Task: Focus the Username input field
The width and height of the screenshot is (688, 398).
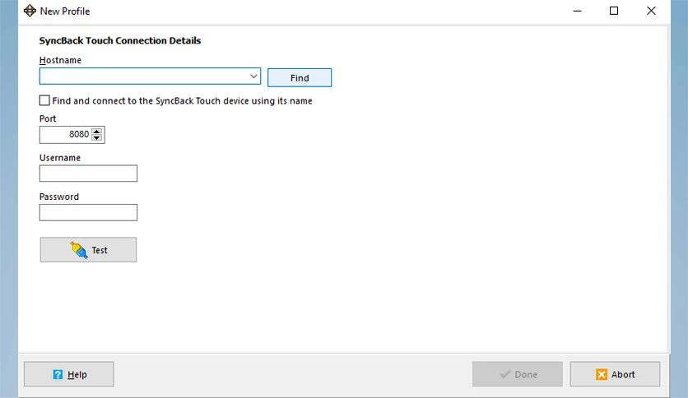Action: [88, 174]
